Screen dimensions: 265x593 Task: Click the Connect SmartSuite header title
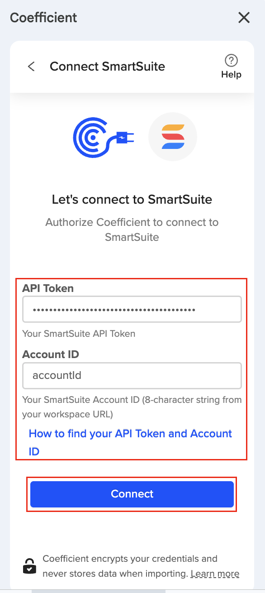point(107,67)
